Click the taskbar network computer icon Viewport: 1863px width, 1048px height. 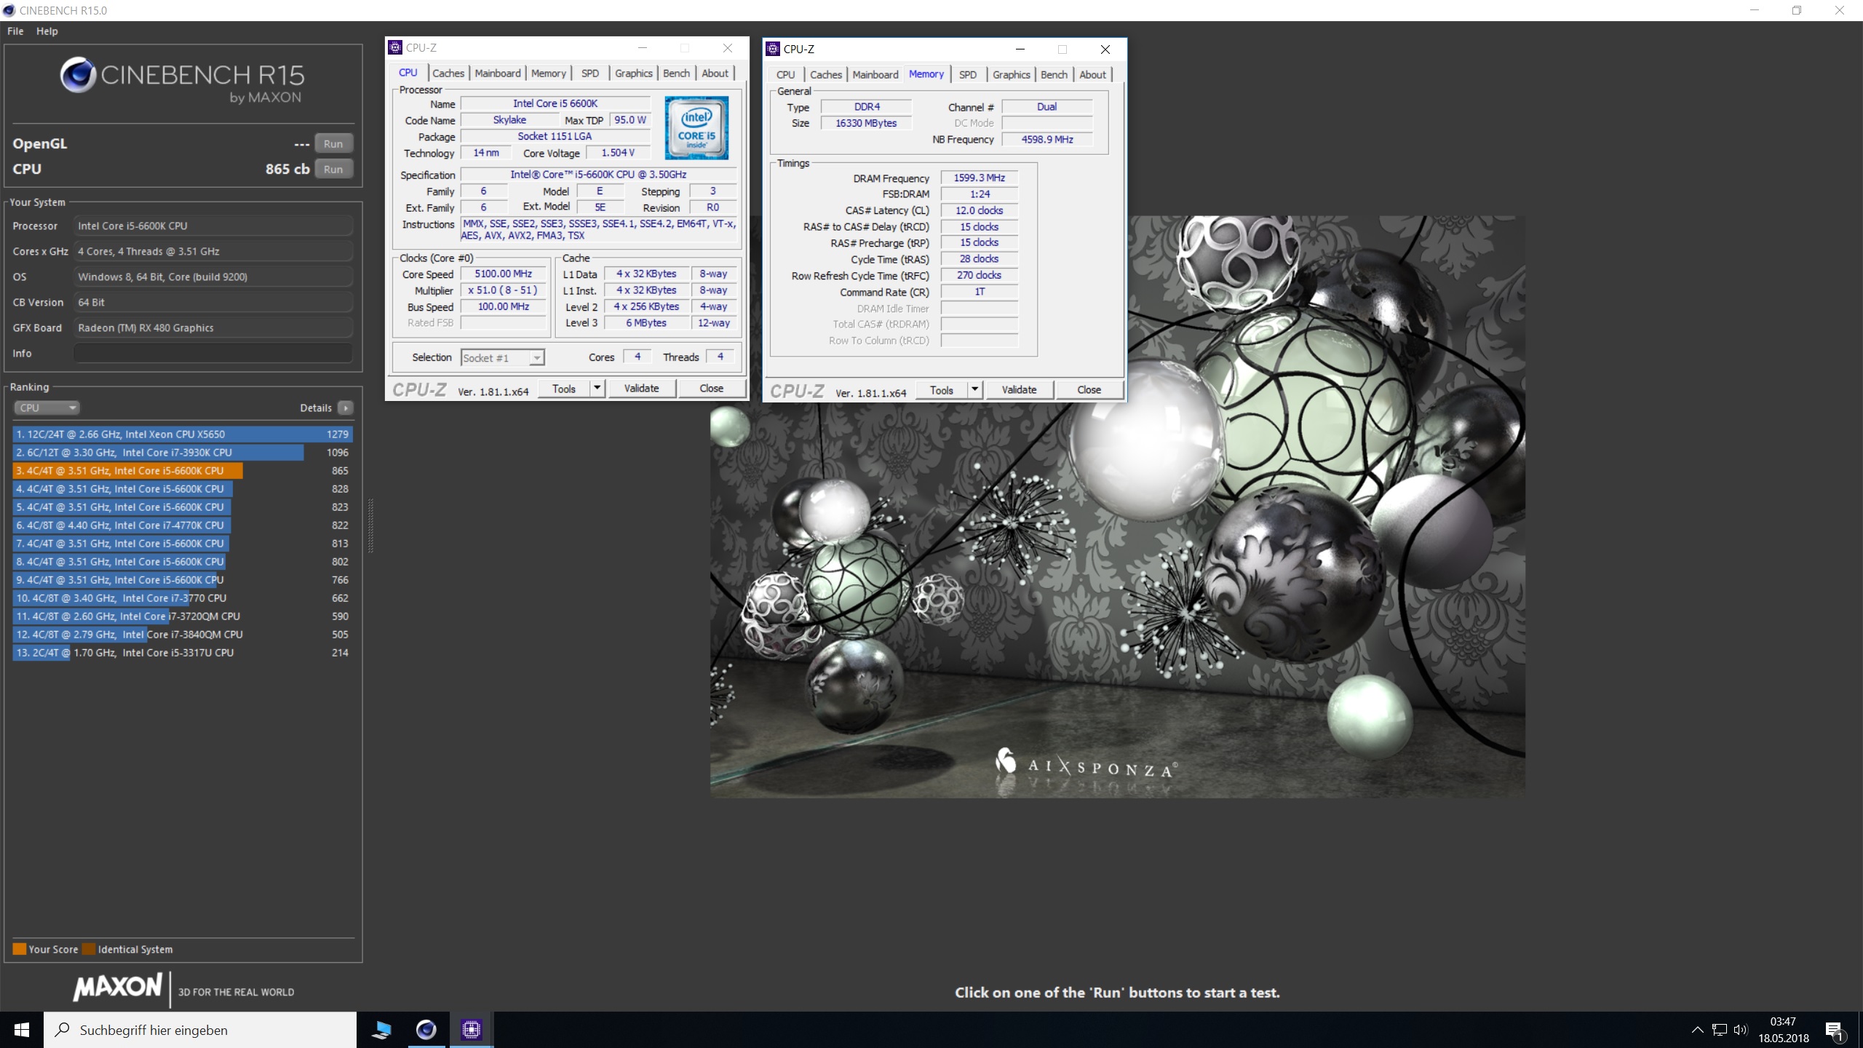[381, 1030]
